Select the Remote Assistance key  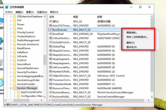[x=28, y=44]
